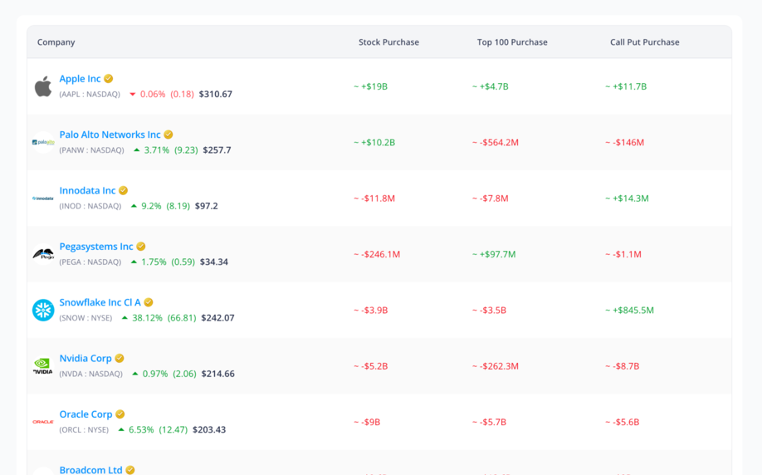Click the Call Put Purchase column header

[x=645, y=42]
